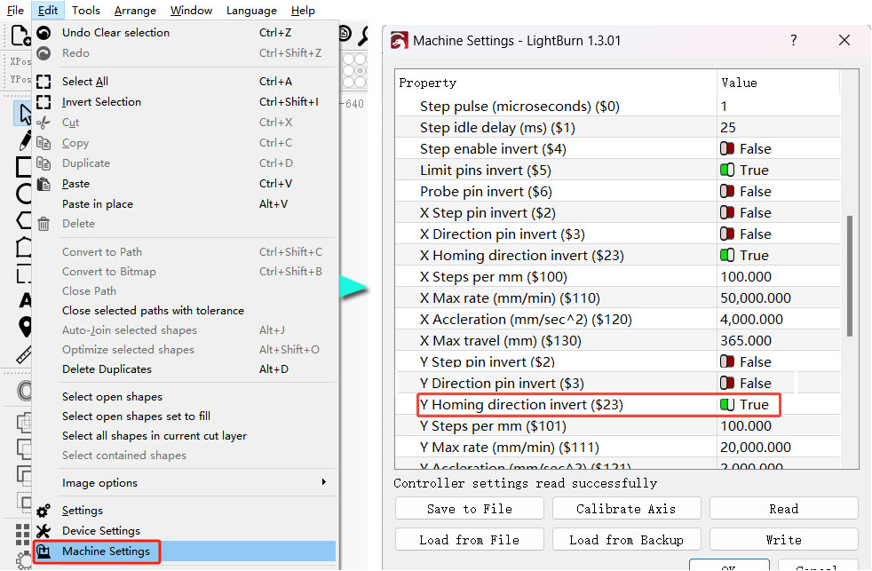Click the LightBurn logo in dialog title
The image size is (872, 571).
(400, 41)
